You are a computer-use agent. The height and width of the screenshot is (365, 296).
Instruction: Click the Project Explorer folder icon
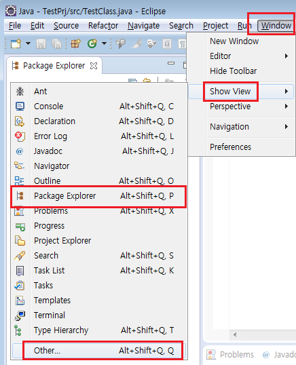click(20, 241)
